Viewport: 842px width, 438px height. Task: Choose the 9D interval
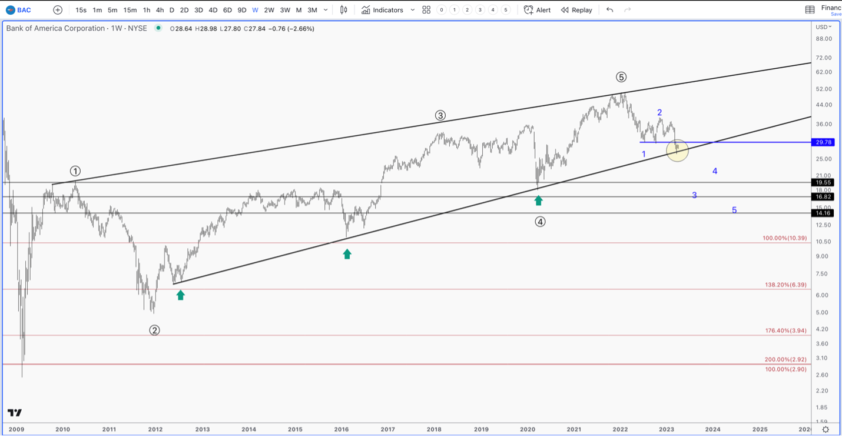tap(242, 10)
